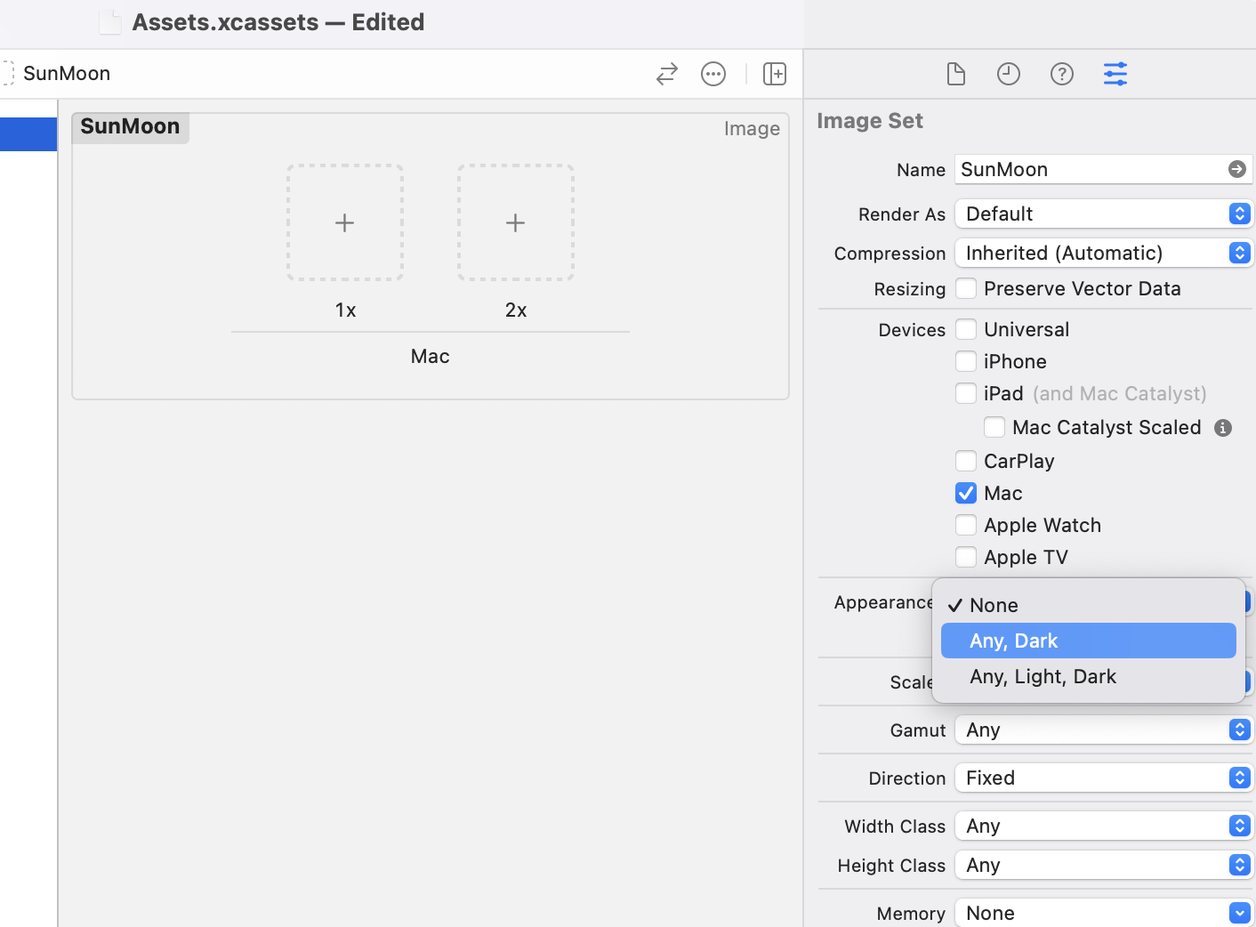Screen dimensions: 1256x927
Task: Open the editor options ellipsis icon
Action: click(713, 74)
